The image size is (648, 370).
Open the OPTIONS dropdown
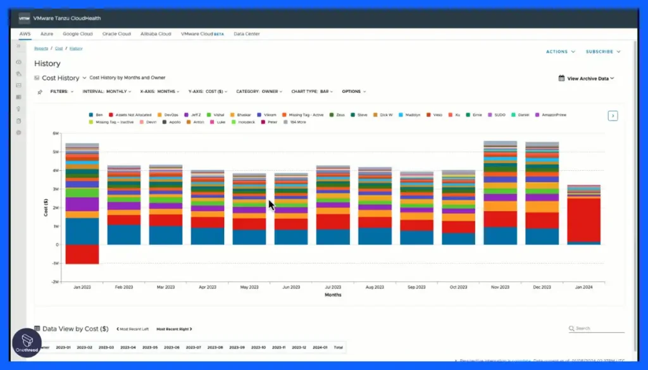(x=354, y=92)
